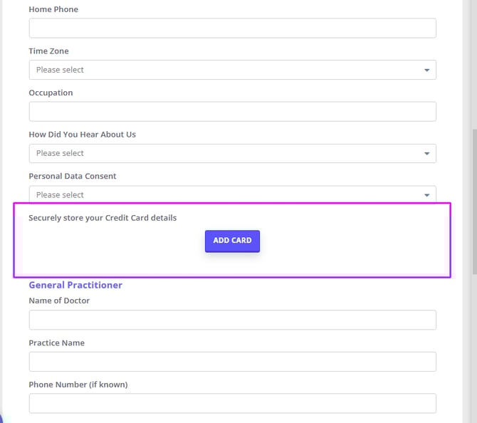
Task: Click the Personal Data Consent arrow icon
Action: 426,194
